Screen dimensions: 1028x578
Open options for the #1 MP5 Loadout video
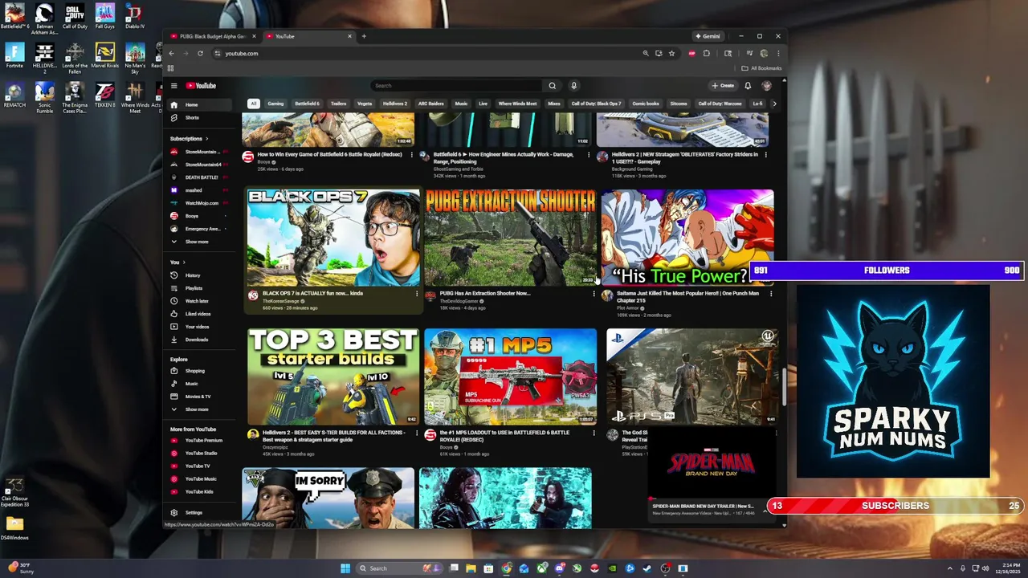(x=594, y=433)
